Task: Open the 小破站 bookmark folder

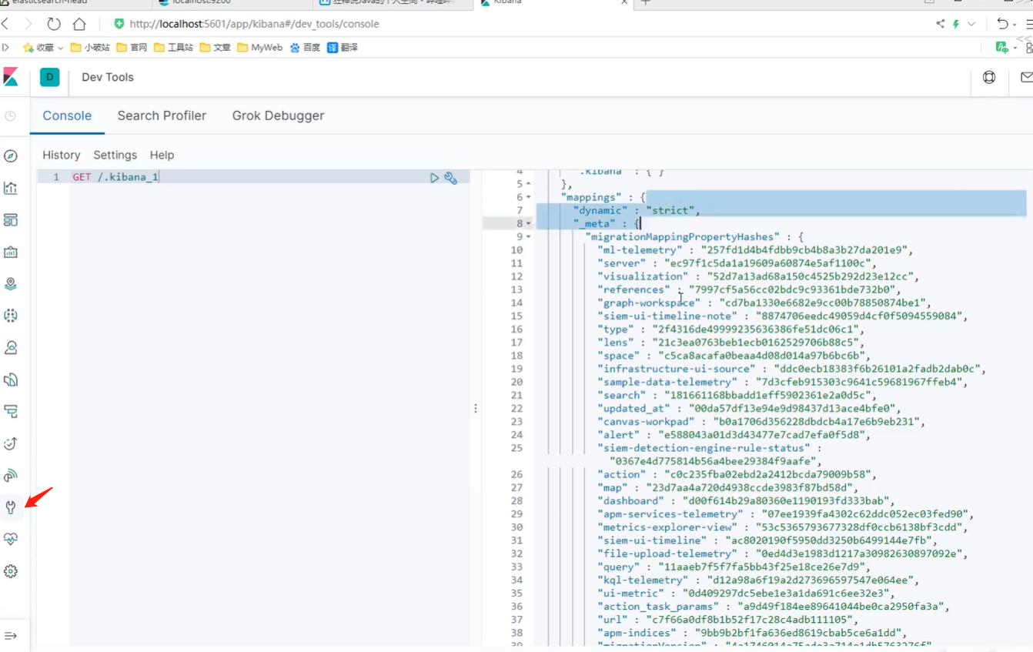Action: coord(90,48)
